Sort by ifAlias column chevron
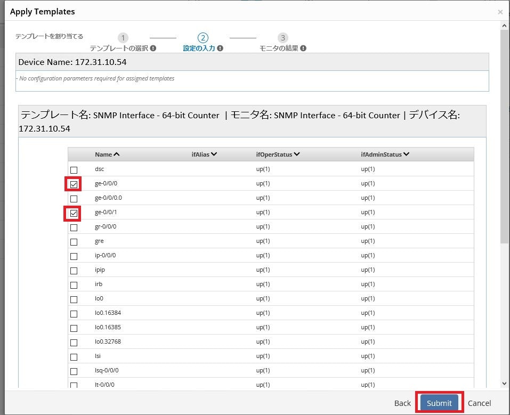Screen dimensions: 510x415 214,154
